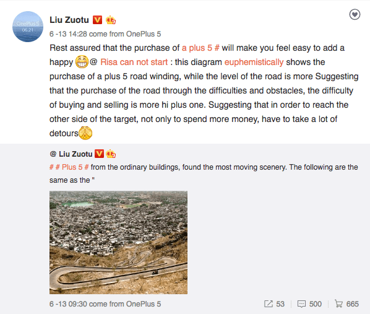Click the crown badge in reposted post

tap(111, 154)
